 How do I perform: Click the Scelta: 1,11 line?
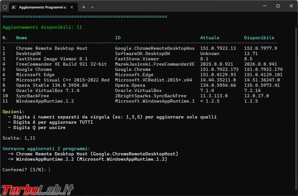pyautogui.click(x=19, y=138)
